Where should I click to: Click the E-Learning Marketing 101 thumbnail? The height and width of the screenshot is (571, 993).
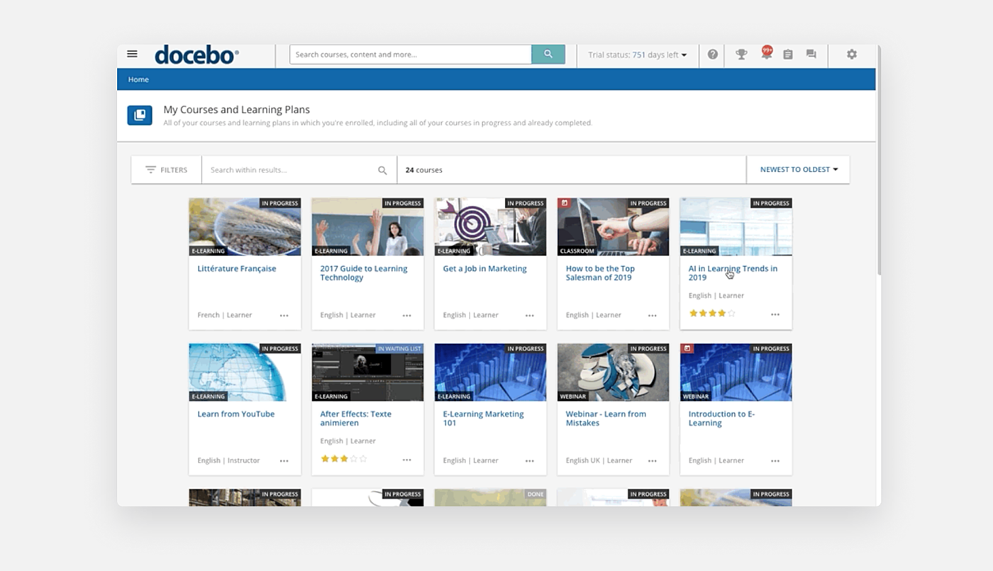coord(490,372)
